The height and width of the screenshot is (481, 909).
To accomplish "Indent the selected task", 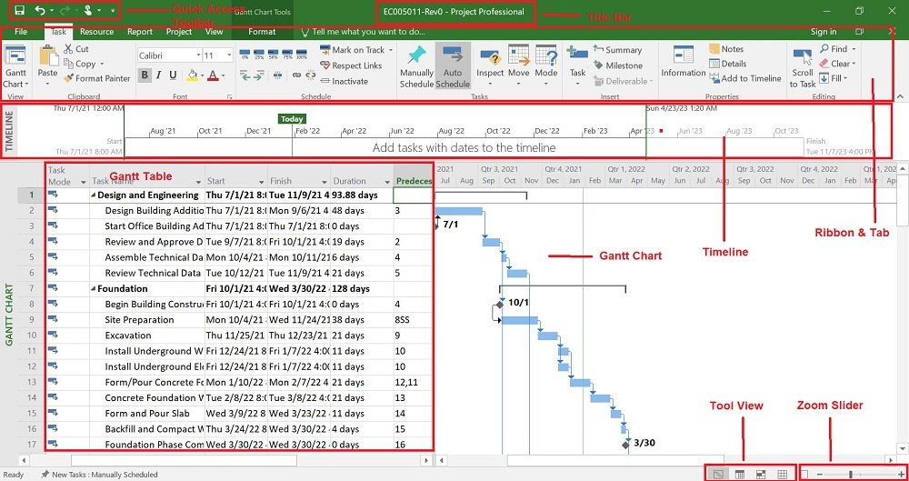I will 258,75.
